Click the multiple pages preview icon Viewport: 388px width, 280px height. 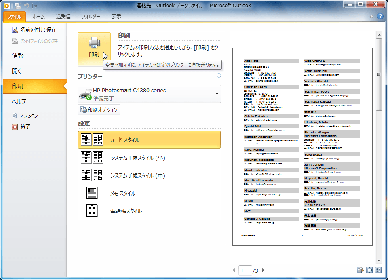pyautogui.click(x=378, y=270)
